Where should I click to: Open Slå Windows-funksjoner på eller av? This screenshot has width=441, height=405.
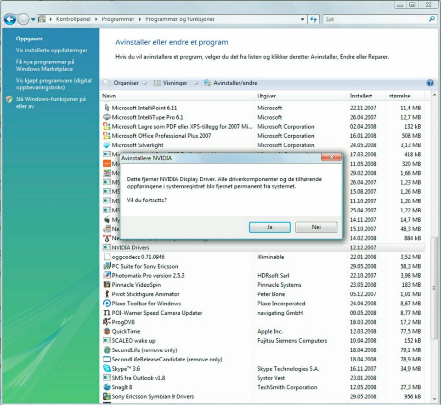(51, 103)
